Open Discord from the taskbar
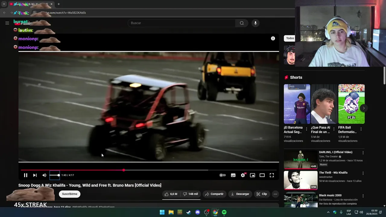The height and width of the screenshot is (217, 386). click(x=198, y=212)
